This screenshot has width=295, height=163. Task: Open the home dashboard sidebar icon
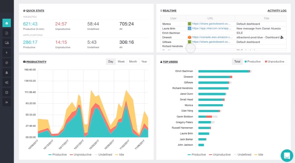click(x=7, y=23)
